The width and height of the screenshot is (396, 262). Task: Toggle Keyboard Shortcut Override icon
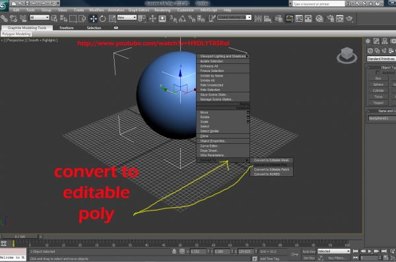click(162, 18)
